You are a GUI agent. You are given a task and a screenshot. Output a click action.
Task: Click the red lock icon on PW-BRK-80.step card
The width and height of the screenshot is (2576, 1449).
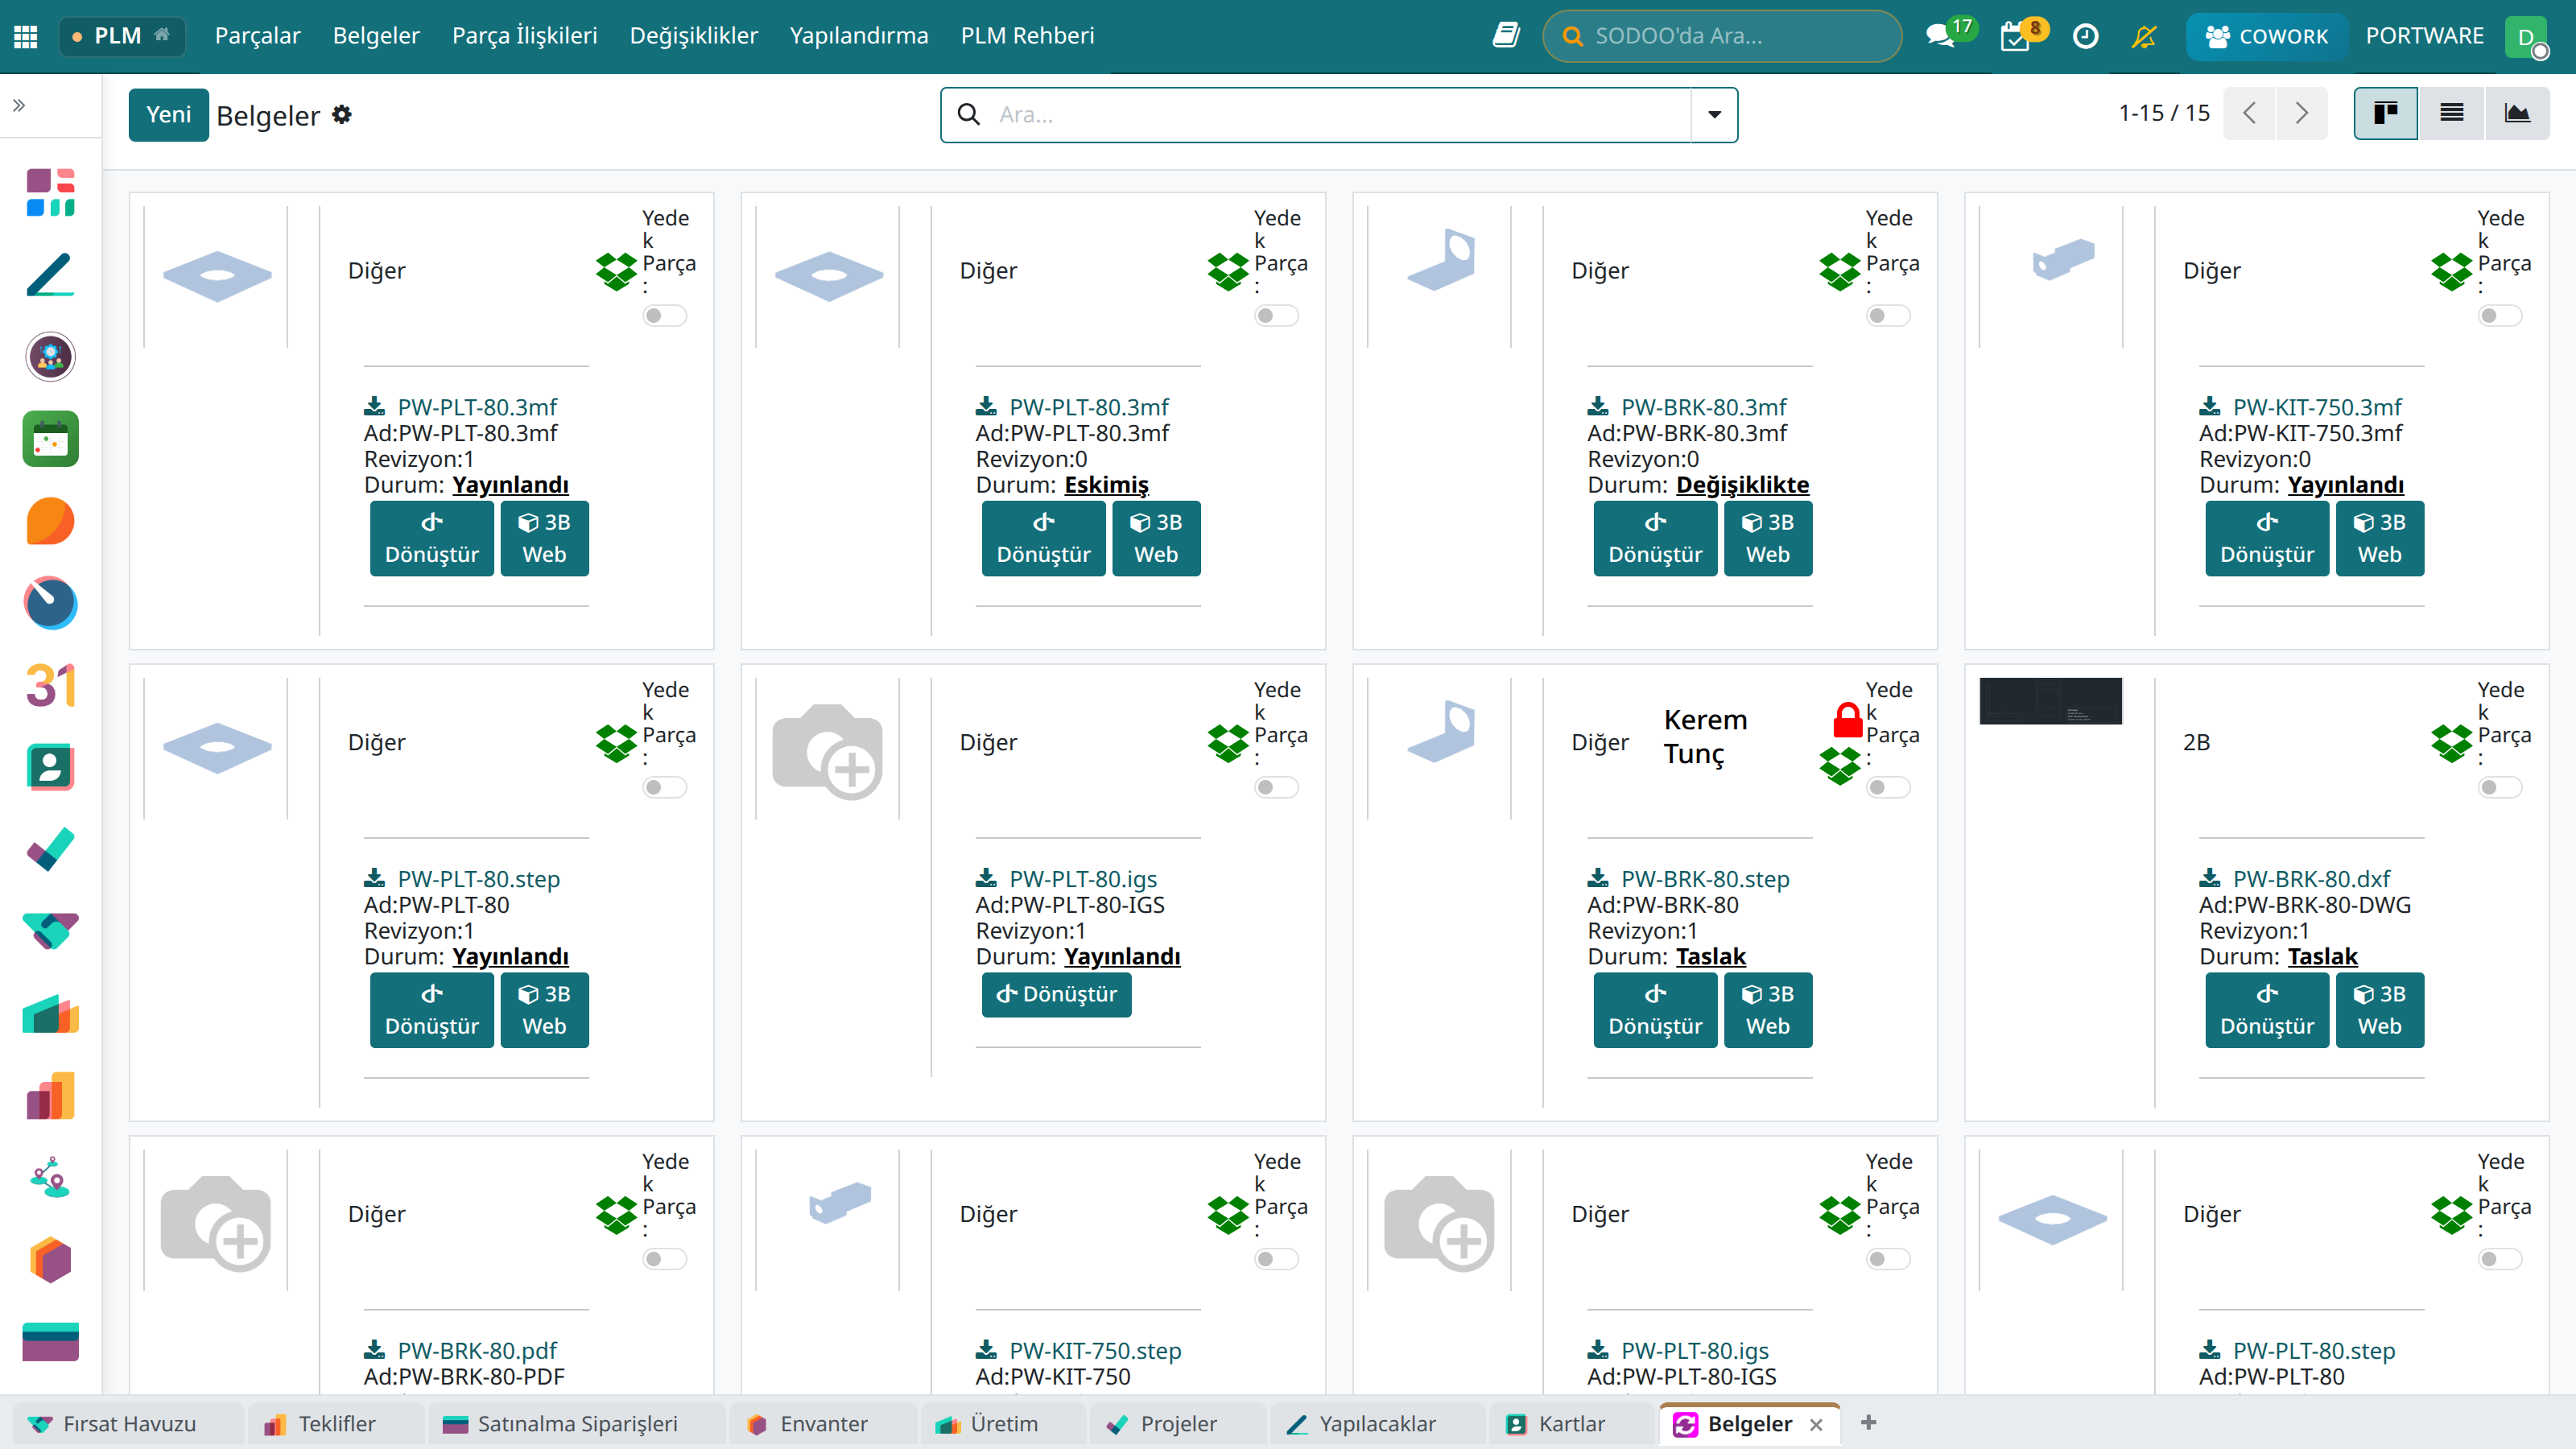click(1847, 719)
